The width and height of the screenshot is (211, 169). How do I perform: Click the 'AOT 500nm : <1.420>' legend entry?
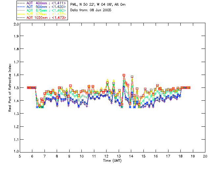tap(42, 7)
